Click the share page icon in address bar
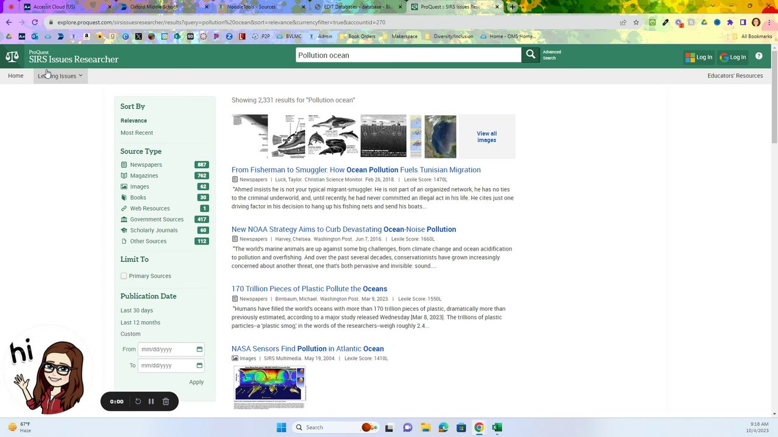 click(x=623, y=22)
